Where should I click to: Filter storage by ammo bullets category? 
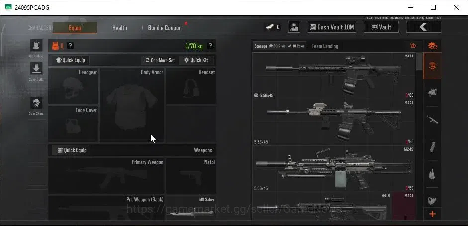pos(433,173)
